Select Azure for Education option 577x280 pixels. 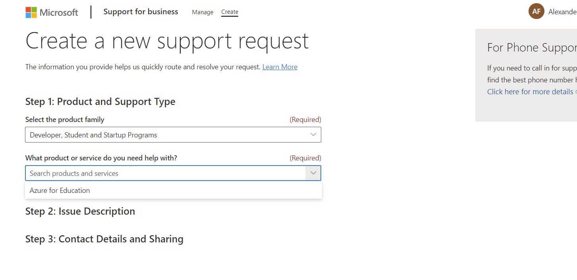[x=174, y=190]
